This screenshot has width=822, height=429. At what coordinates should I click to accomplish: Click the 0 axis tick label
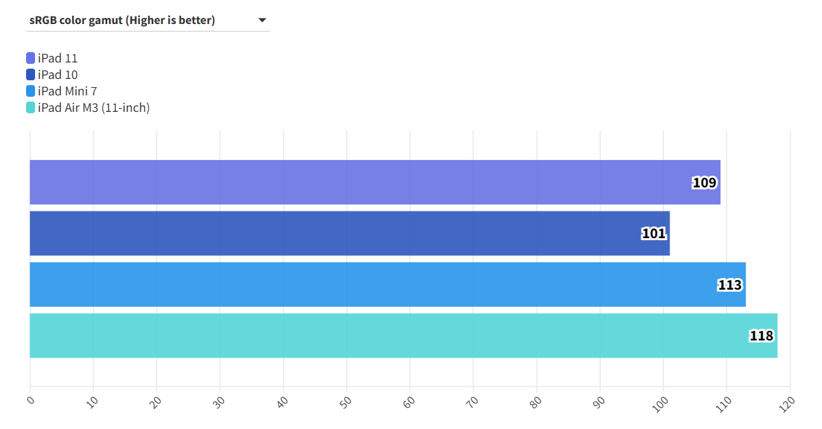(x=30, y=398)
